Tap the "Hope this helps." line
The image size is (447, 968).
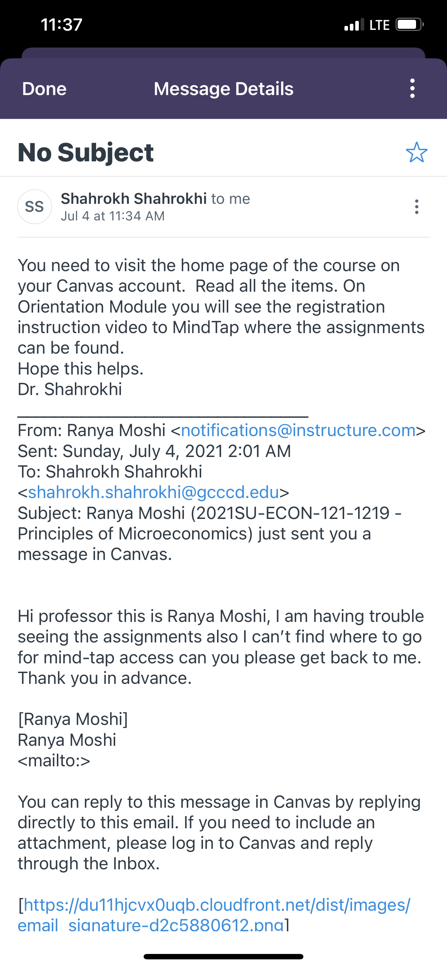pos(81,369)
